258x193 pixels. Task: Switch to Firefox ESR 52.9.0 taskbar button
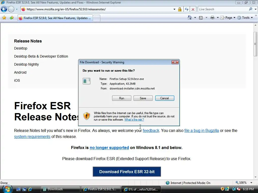(101, 189)
